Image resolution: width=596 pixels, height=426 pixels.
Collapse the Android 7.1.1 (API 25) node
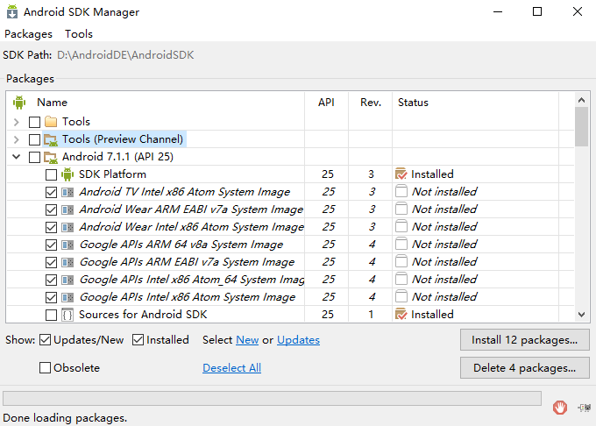(17, 157)
